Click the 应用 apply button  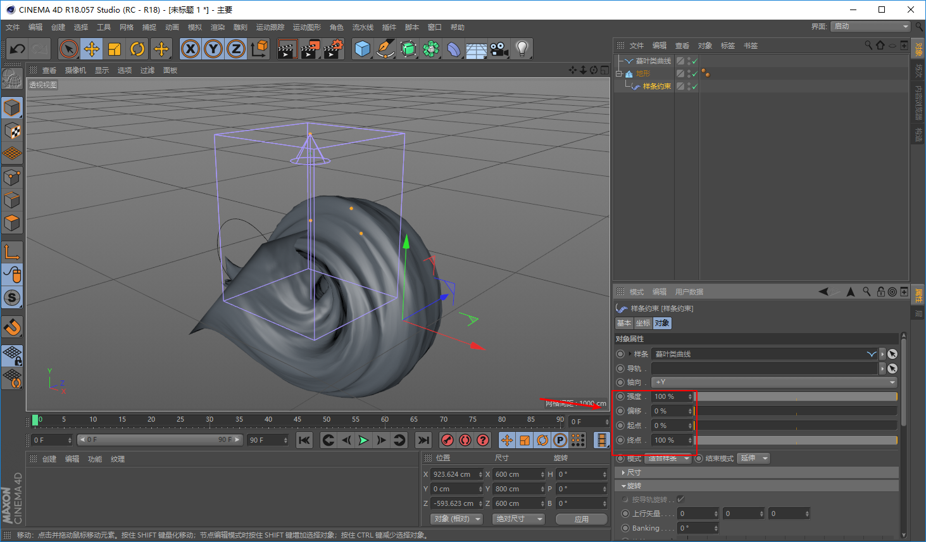582,519
